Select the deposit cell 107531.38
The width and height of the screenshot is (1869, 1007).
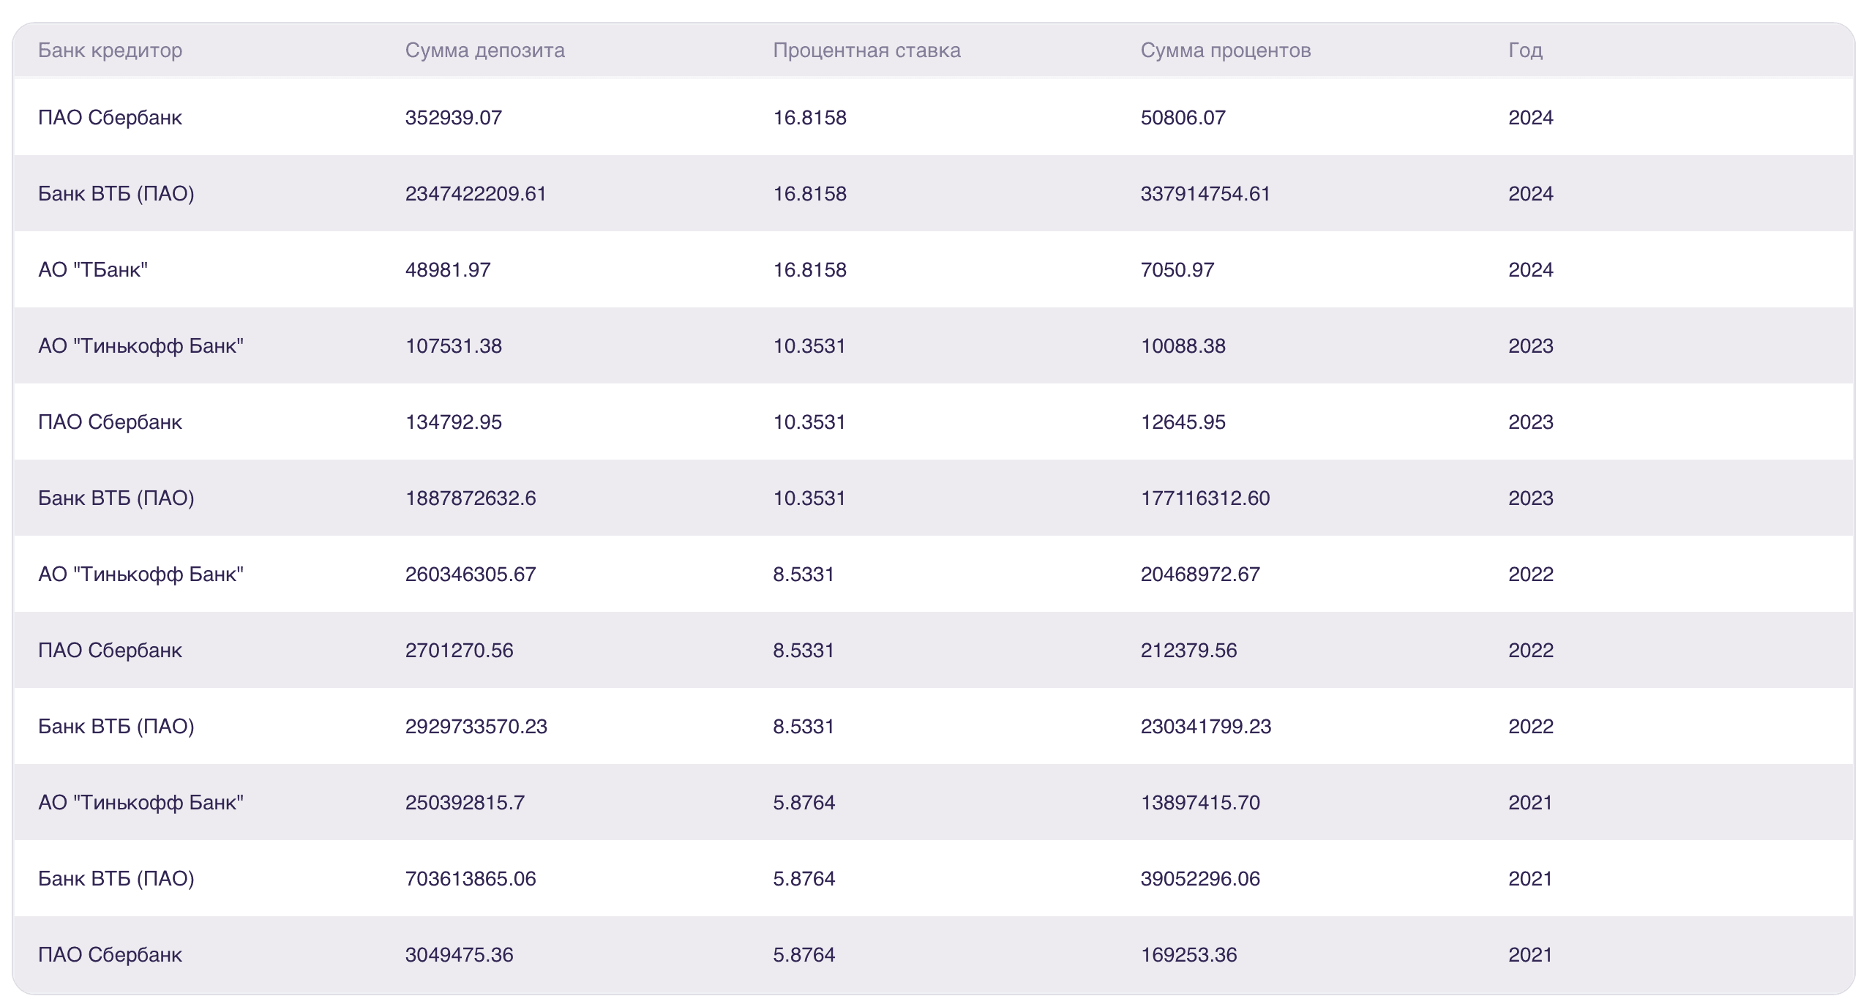click(454, 346)
